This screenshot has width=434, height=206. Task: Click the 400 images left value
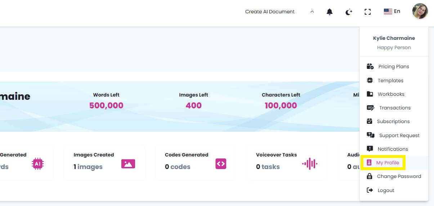[x=194, y=106]
